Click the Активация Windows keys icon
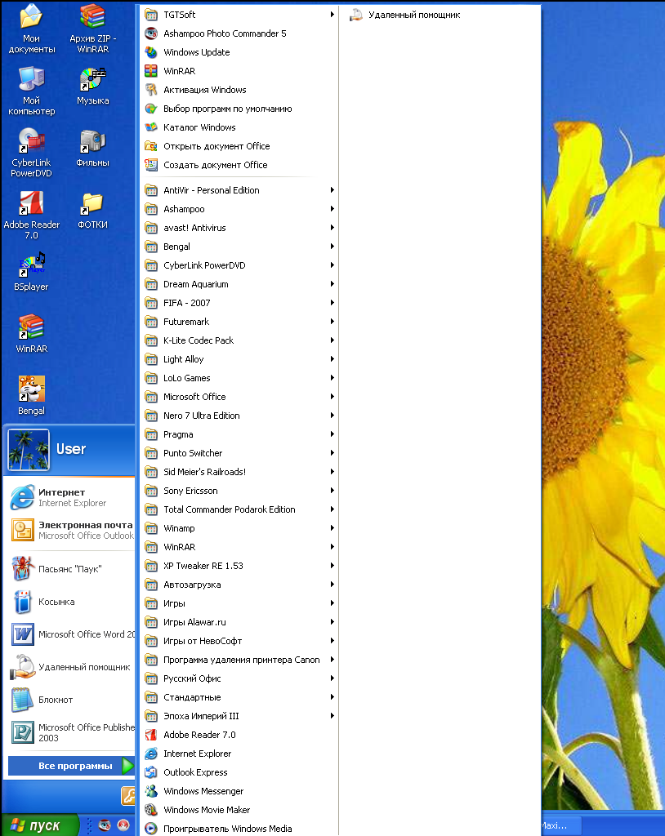665x836 pixels. pos(151,90)
